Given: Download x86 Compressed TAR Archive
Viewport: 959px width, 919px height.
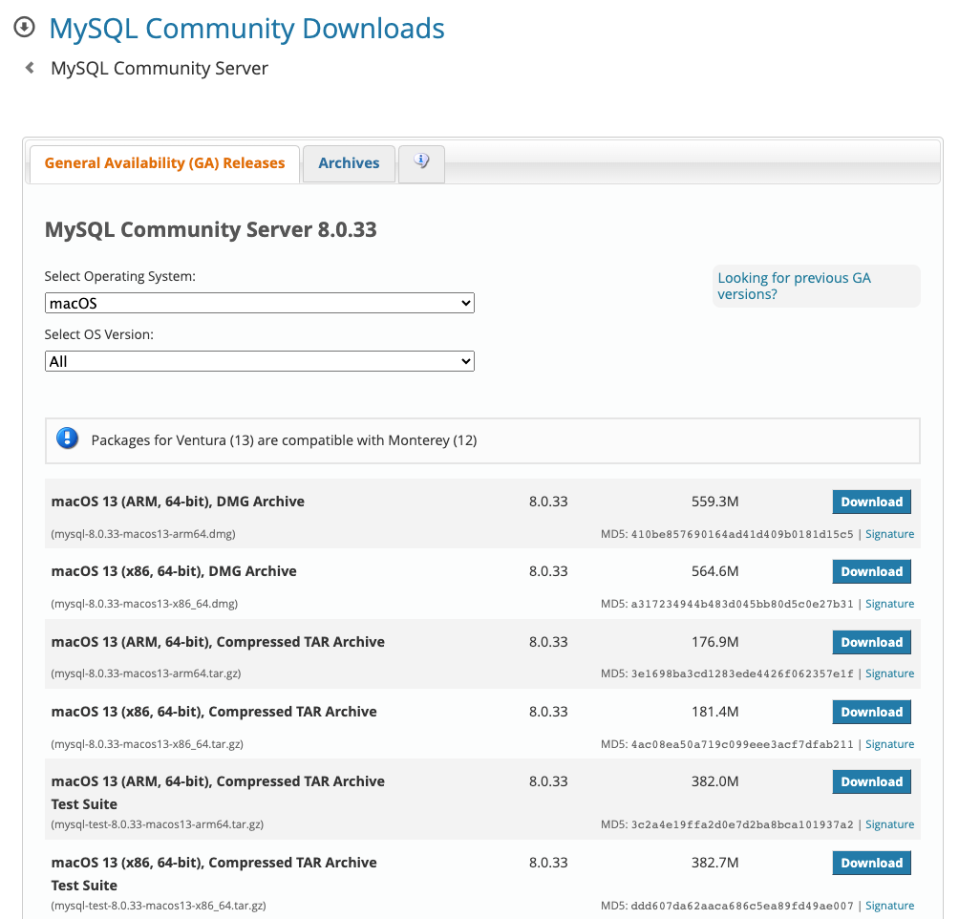Looking at the screenshot, I should click(871, 712).
